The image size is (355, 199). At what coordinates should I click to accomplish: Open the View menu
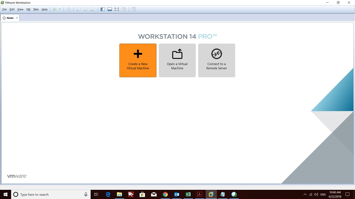20,10
